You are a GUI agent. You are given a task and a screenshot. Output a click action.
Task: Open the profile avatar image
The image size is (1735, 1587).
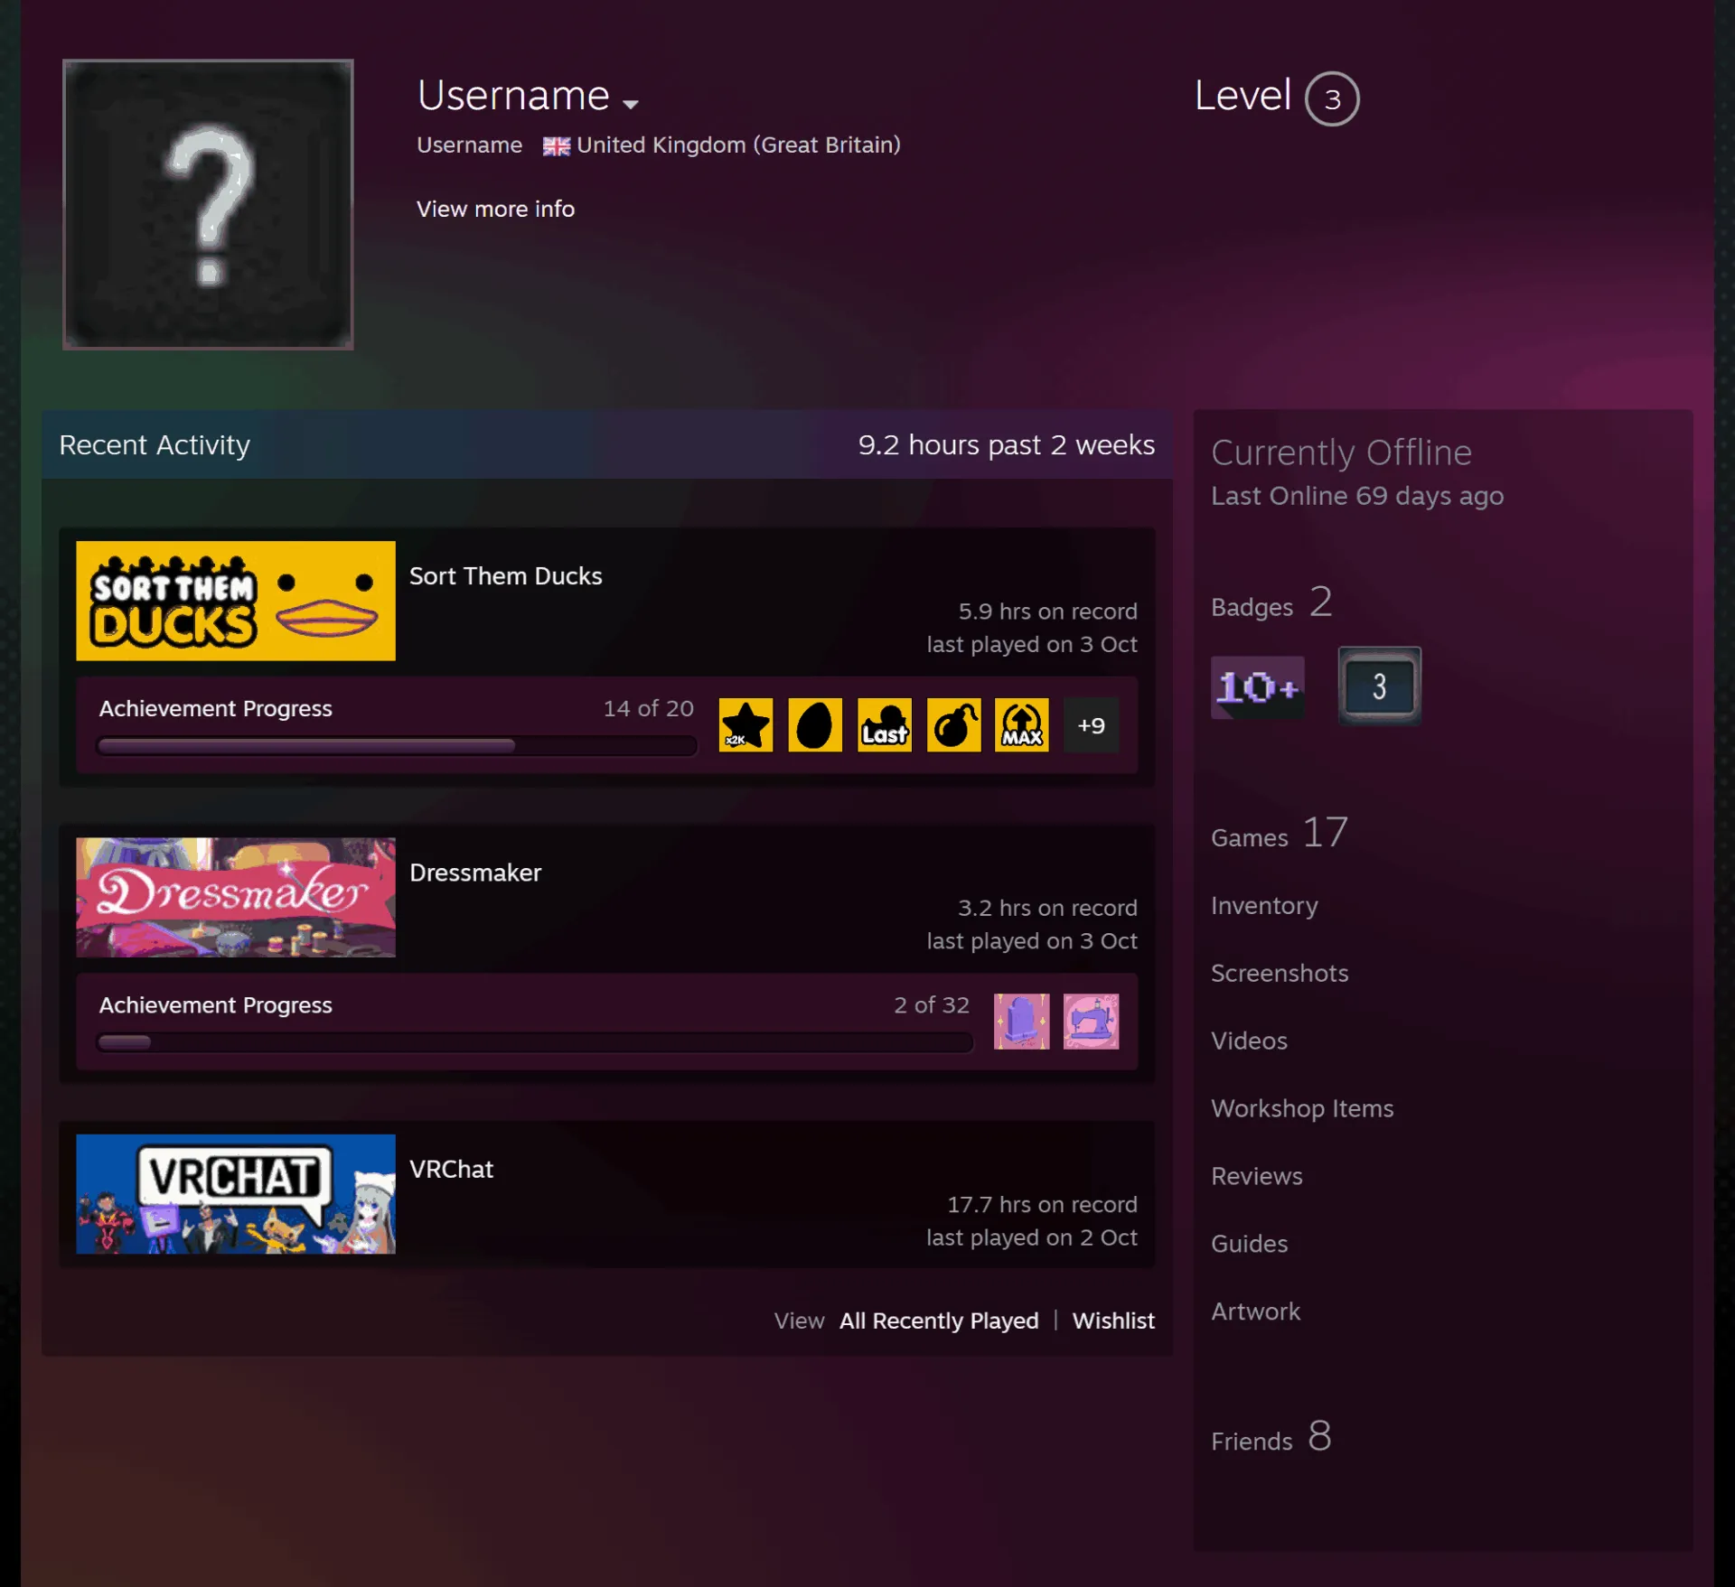tap(208, 204)
